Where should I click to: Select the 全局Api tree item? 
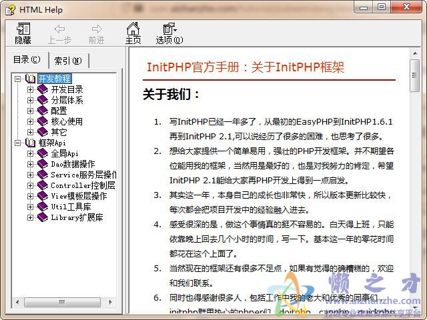(x=65, y=153)
